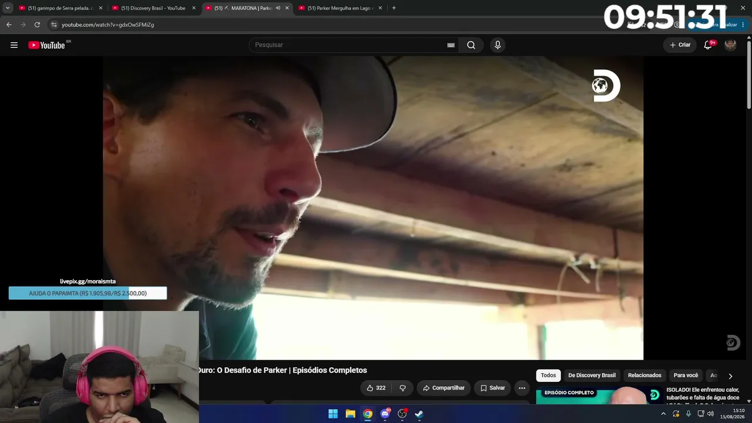Switch to garimpo de Serra pelada tab
Screen dimensions: 752x423
[61, 8]
